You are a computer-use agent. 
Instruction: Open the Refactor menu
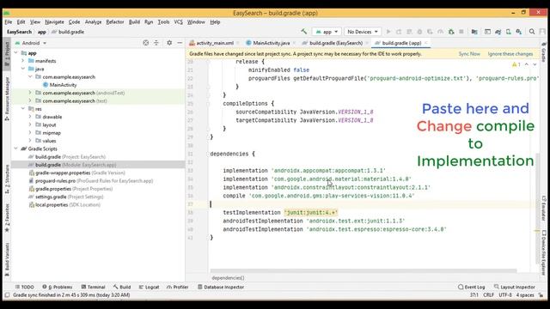[115, 21]
